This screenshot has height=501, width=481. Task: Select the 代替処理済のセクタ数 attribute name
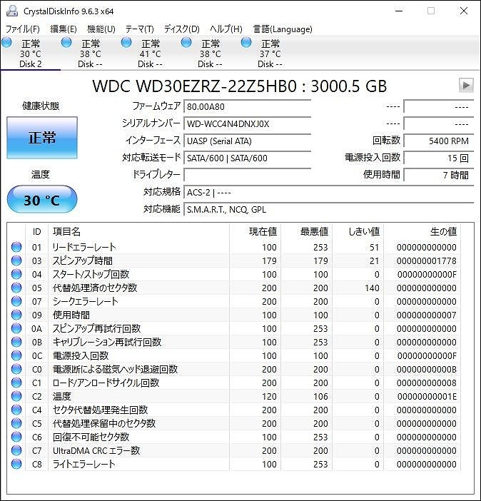(x=95, y=288)
